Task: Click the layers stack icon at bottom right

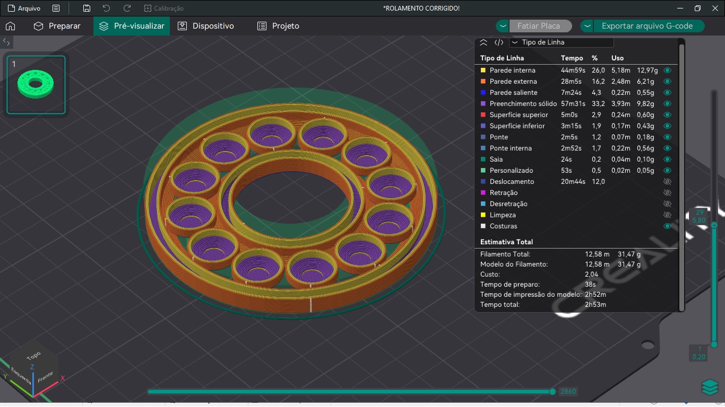Action: (x=710, y=387)
